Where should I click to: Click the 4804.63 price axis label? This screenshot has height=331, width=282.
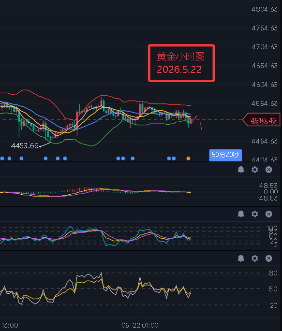click(265, 9)
